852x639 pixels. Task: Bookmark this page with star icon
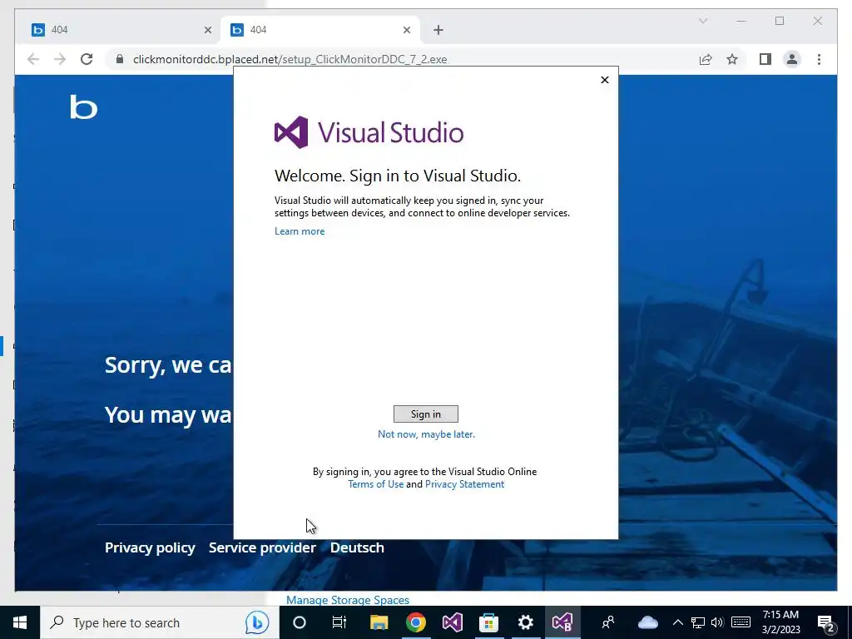pos(732,59)
